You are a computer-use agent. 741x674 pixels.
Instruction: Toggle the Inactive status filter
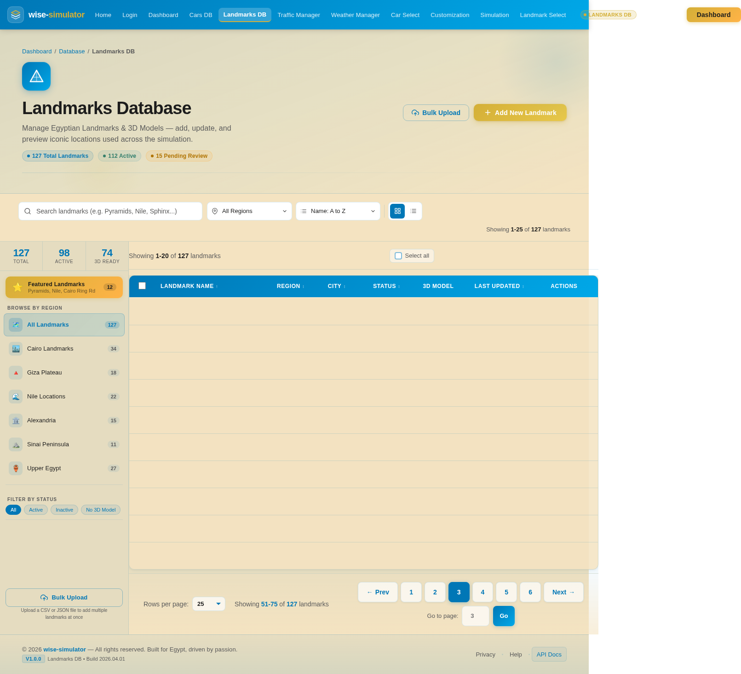point(64,510)
